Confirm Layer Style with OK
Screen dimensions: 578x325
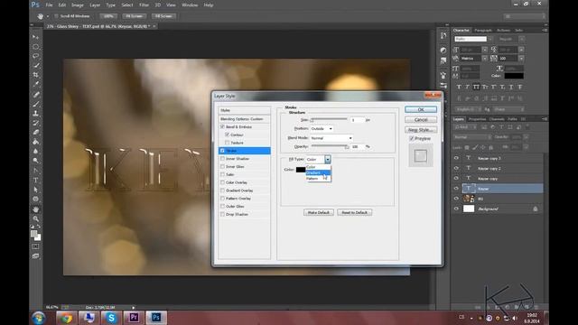pos(421,109)
